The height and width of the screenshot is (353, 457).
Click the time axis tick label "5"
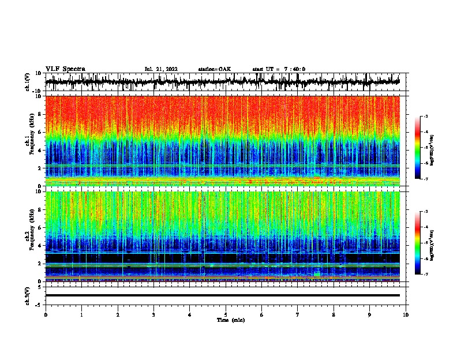coord(226,315)
